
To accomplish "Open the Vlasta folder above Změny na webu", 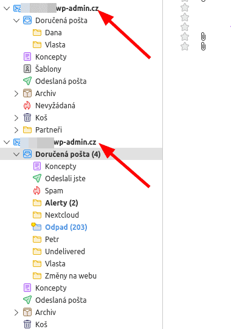I will click(55, 264).
